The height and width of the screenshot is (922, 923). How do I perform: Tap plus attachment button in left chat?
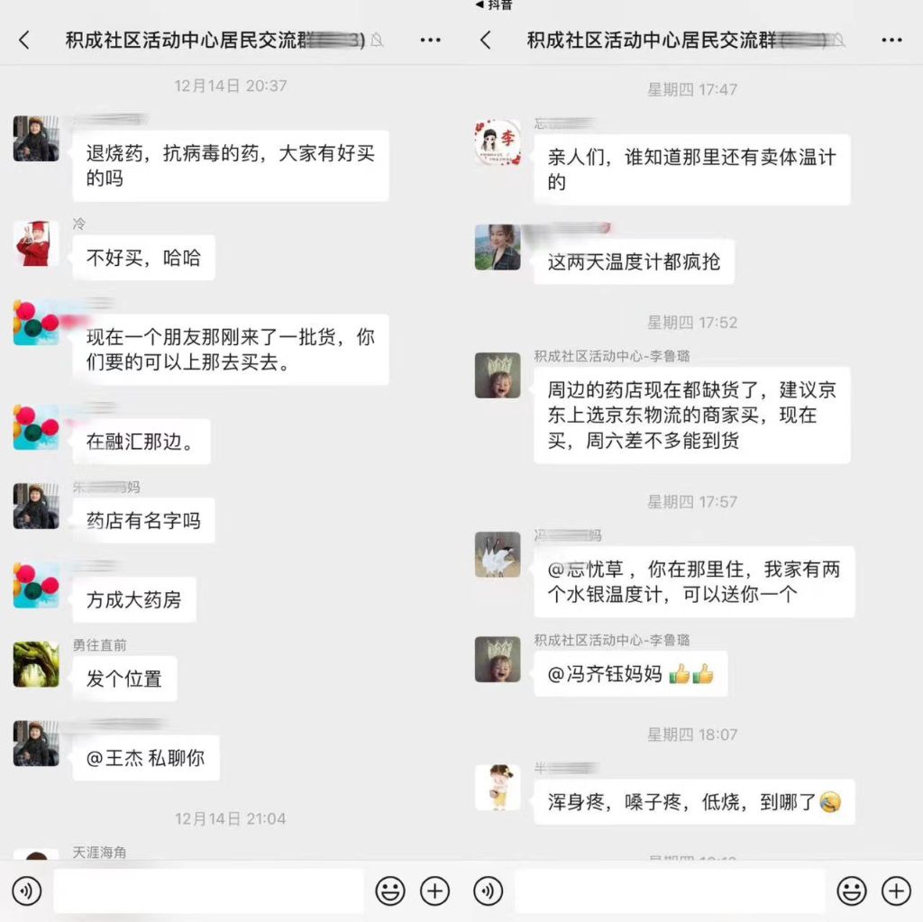pos(435,890)
